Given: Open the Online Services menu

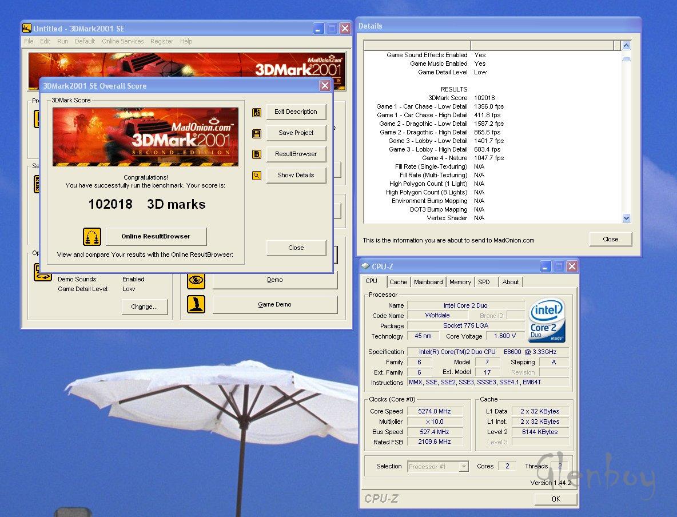Looking at the screenshot, I should 123,41.
